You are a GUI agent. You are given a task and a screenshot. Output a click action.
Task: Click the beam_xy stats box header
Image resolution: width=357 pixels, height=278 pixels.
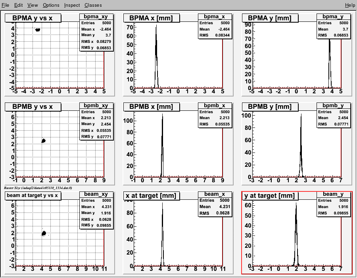pyautogui.click(x=96, y=194)
